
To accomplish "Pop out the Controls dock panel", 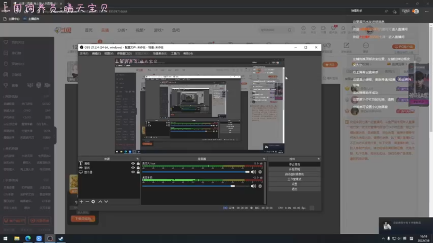I will pyautogui.click(x=319, y=159).
